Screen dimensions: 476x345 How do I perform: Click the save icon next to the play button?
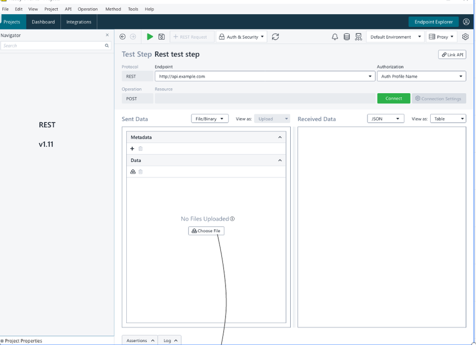coord(161,37)
